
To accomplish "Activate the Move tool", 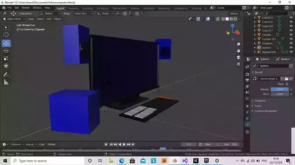I will [6, 43].
